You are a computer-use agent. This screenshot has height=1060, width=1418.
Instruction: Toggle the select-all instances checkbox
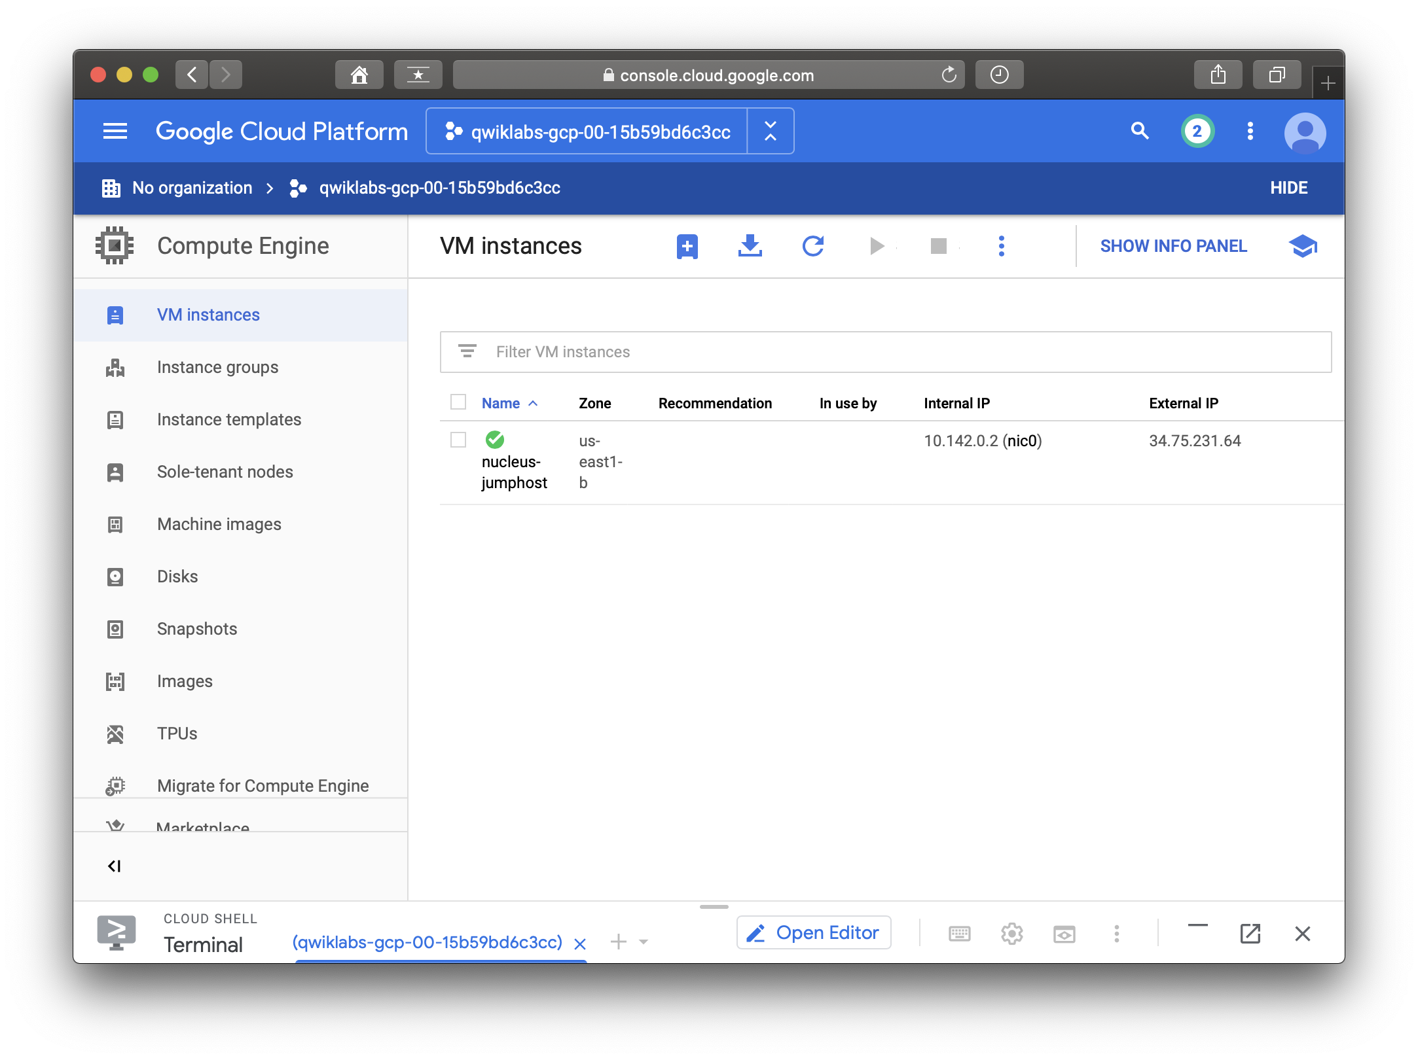click(x=458, y=402)
